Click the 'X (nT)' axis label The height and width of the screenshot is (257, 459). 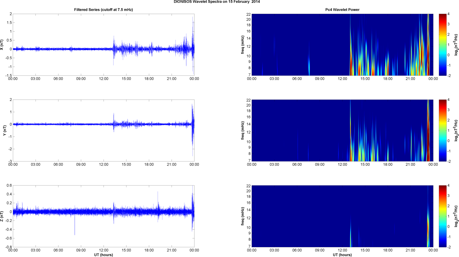click(x=2, y=45)
